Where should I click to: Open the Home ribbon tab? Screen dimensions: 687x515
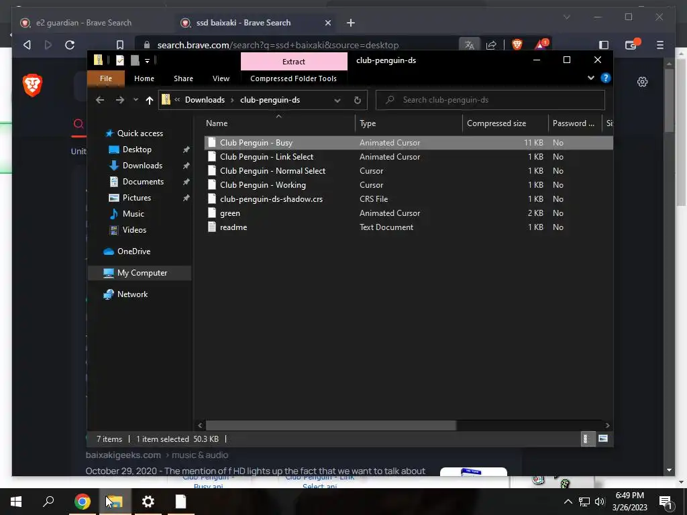click(x=144, y=78)
